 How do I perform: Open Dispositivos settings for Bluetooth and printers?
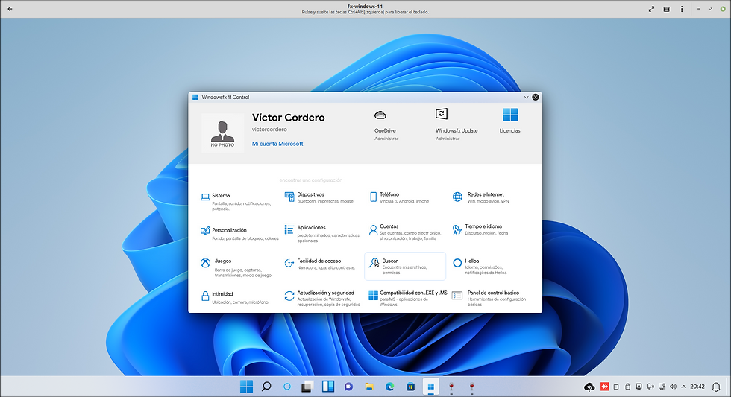point(310,195)
